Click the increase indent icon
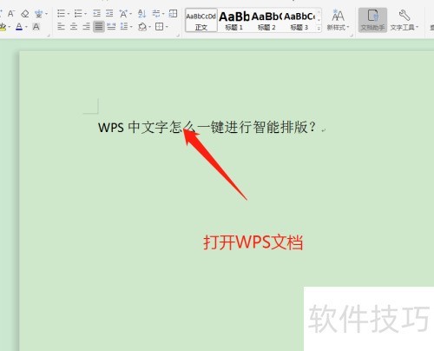Image resolution: width=434 pixels, height=351 pixels. 109,13
